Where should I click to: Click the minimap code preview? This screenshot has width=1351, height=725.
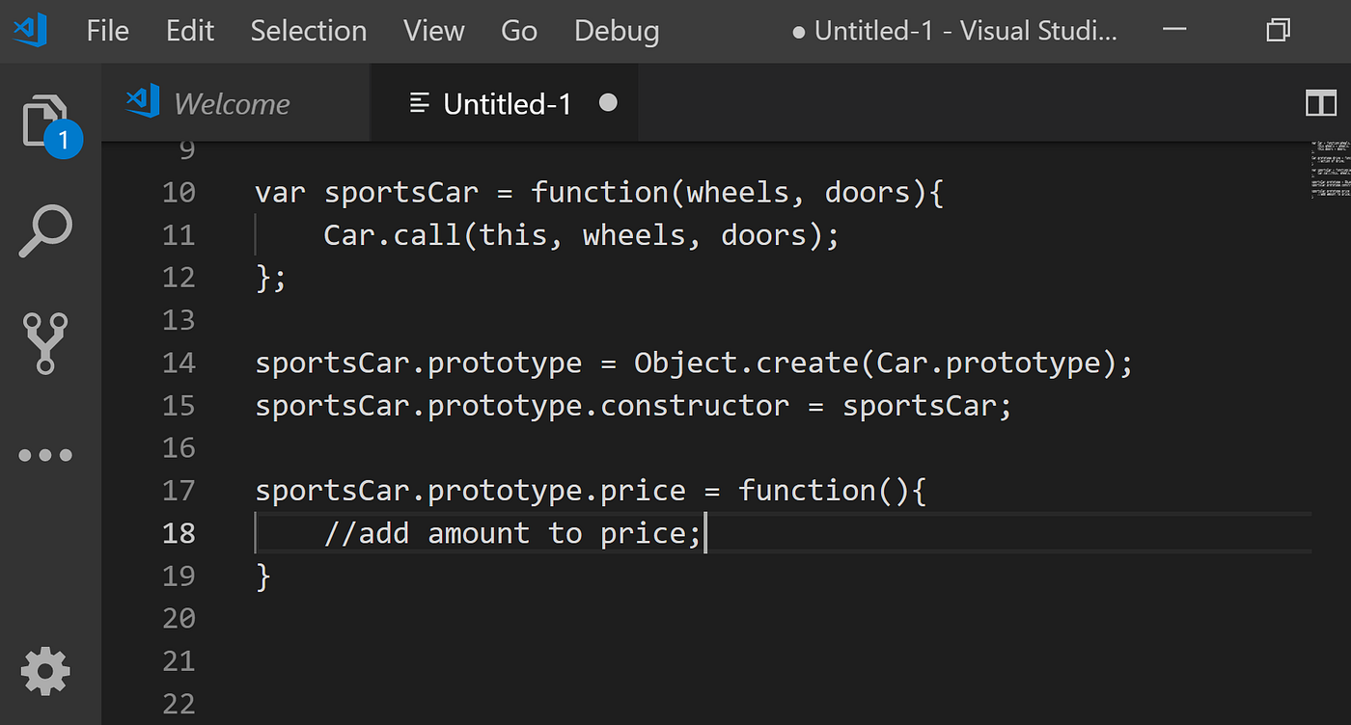click(1329, 171)
